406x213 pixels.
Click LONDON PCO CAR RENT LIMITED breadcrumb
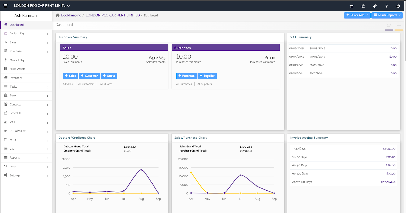click(x=113, y=15)
